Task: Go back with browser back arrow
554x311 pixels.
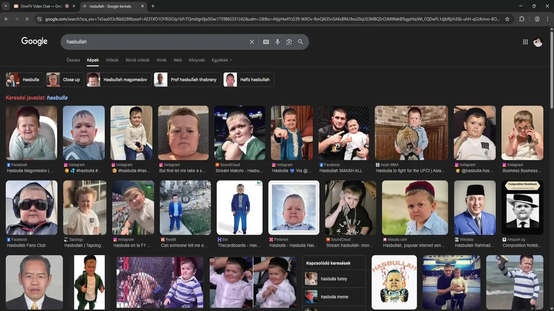Action: pos(6,19)
